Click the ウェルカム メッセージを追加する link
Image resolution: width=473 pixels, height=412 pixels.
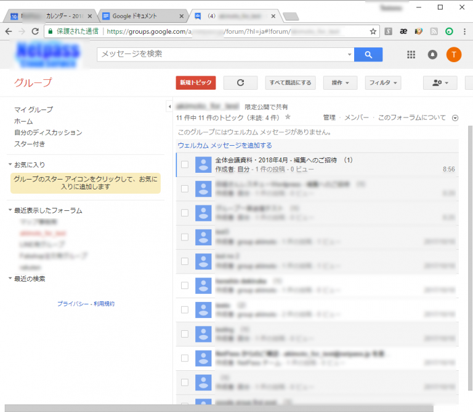point(225,146)
